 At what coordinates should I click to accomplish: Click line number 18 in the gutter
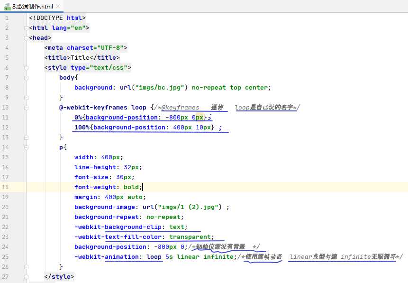pos(6,187)
